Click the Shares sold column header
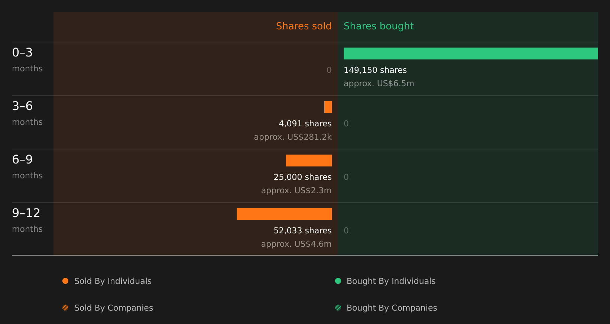The height and width of the screenshot is (324, 610). 304,26
